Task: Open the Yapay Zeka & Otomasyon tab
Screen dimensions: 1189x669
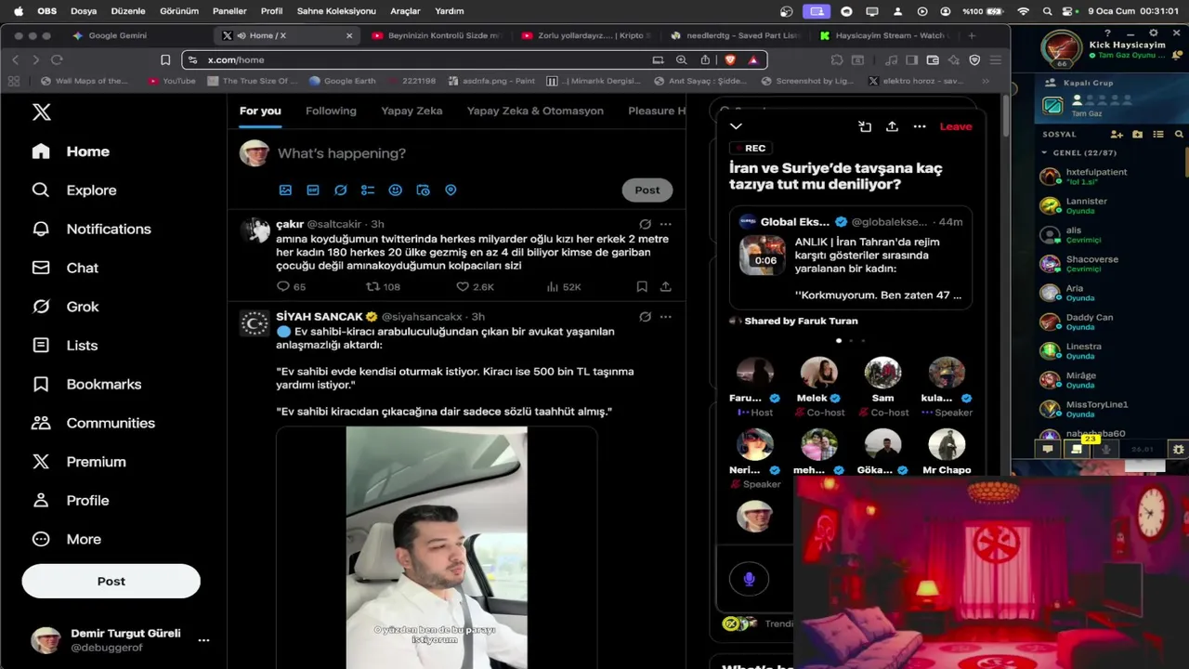Action: tap(535, 111)
